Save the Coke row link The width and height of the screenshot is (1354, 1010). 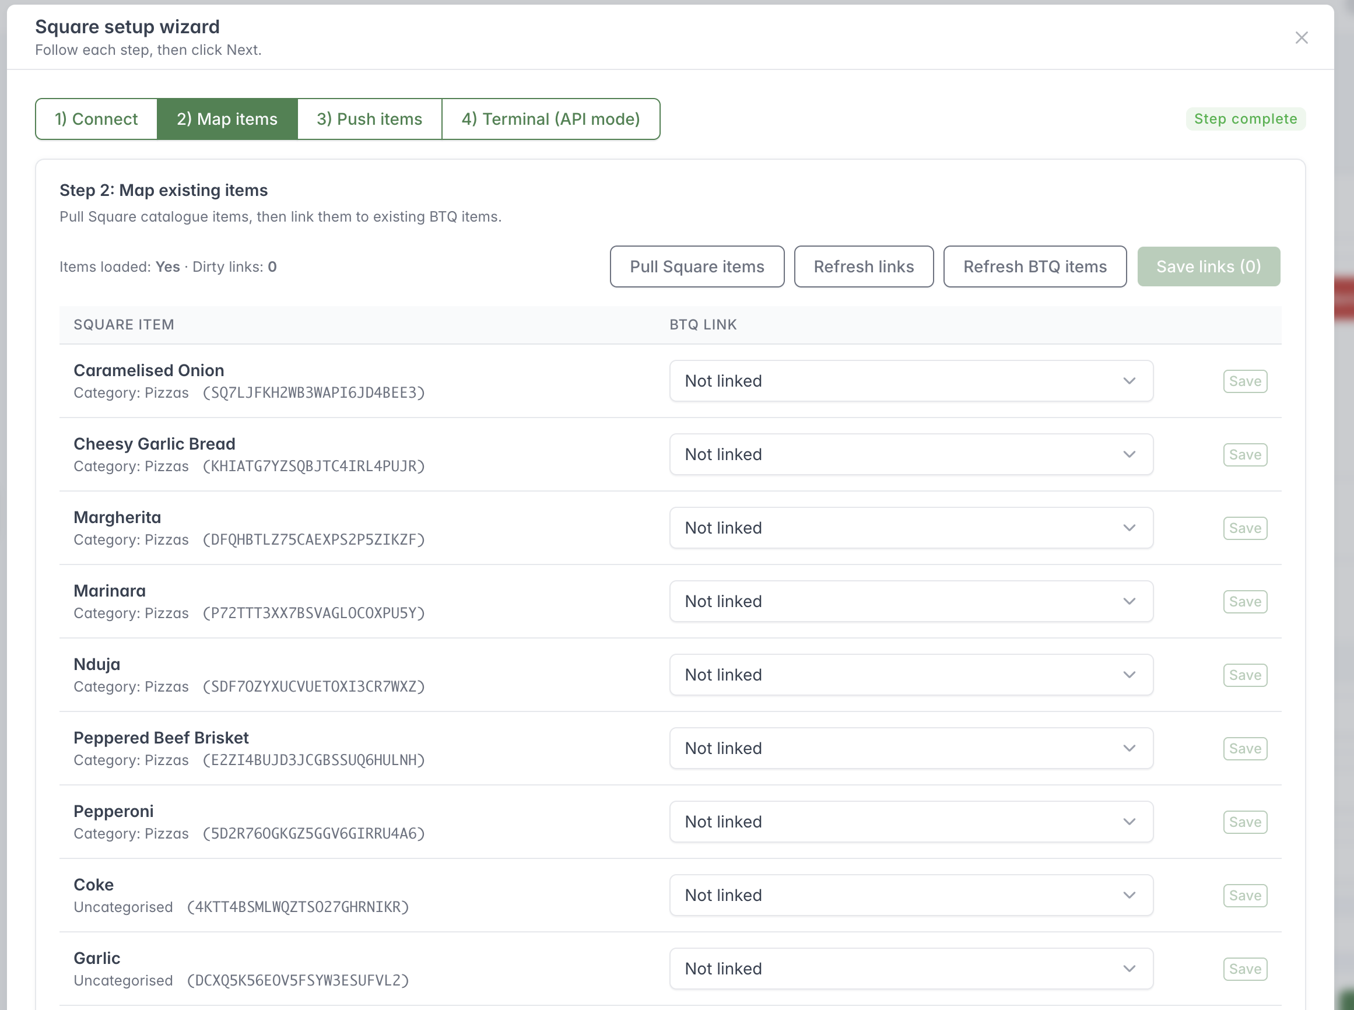click(x=1245, y=895)
